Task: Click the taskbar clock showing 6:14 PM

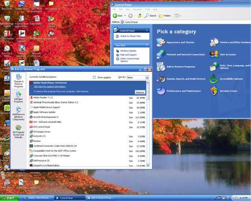Action: tap(243, 198)
